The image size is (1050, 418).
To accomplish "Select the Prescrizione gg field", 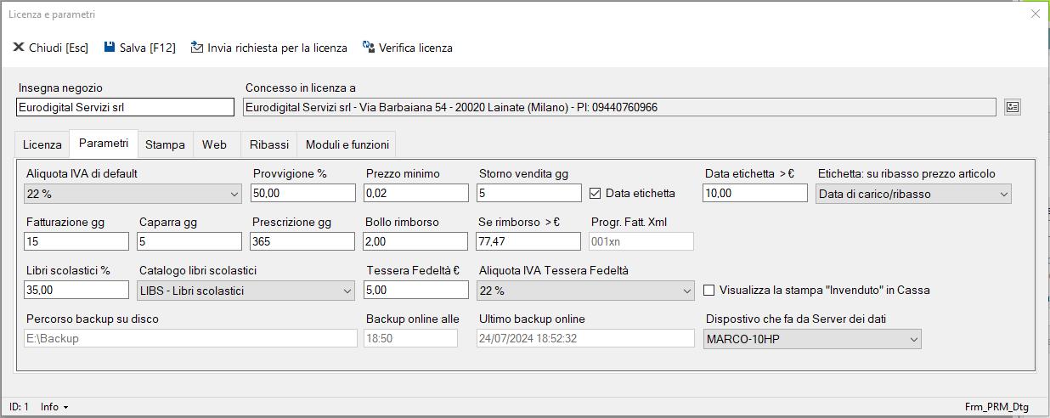I will pos(302,241).
